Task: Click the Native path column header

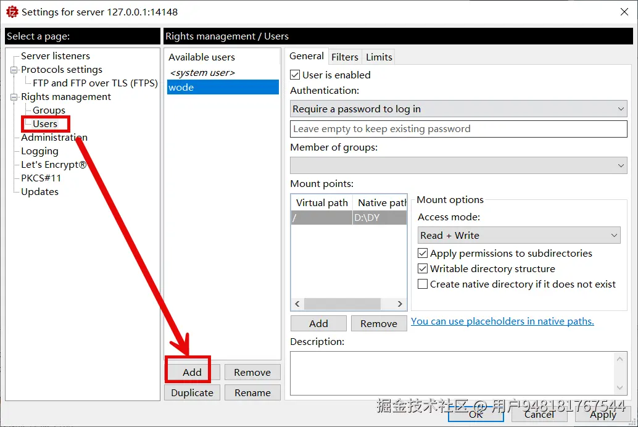Action: pos(380,203)
